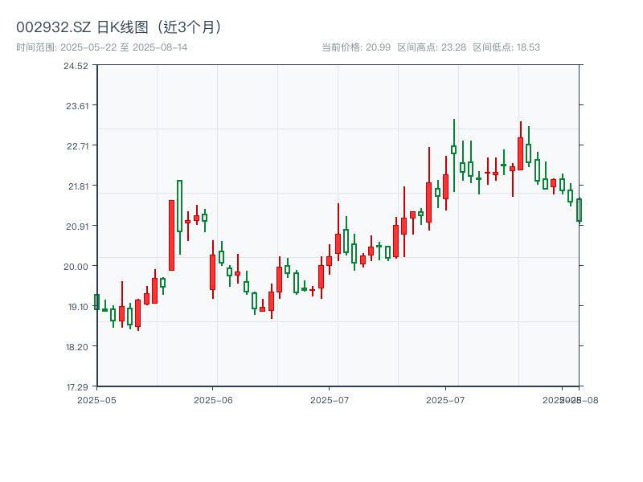Click the 19.10 y-axis label
Image resolution: width=643 pixels, height=482 pixels.
point(76,307)
